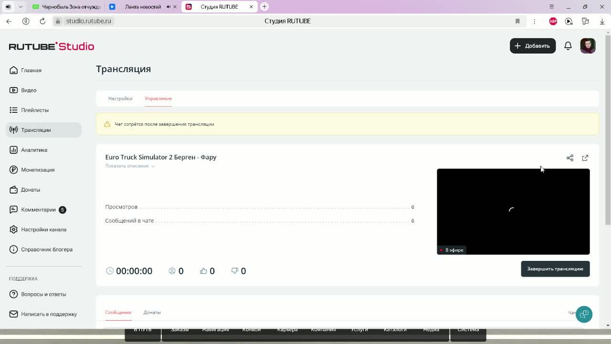611x344 pixels.
Task: Click the 00:00:00 stream timer
Action: [134, 271]
